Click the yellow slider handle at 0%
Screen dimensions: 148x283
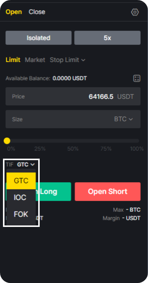point(7,141)
